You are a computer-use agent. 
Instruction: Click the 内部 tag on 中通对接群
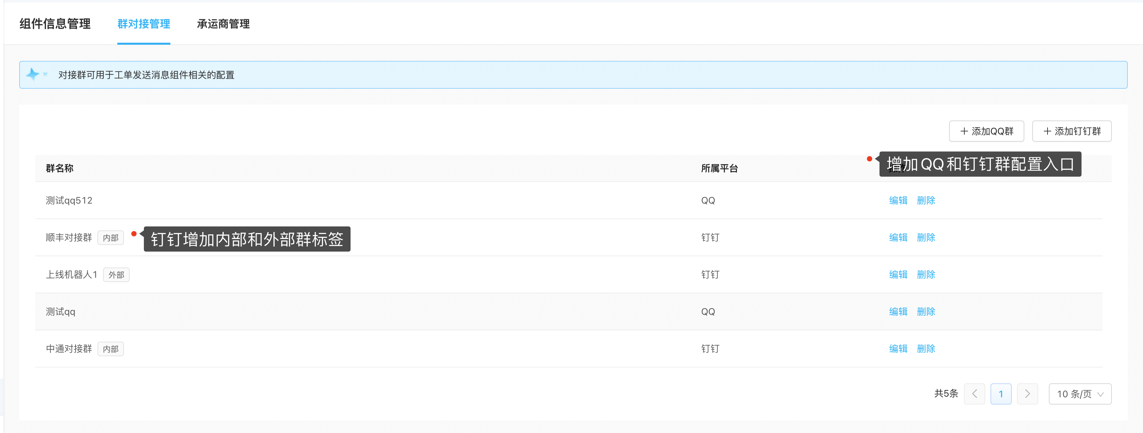coord(110,349)
